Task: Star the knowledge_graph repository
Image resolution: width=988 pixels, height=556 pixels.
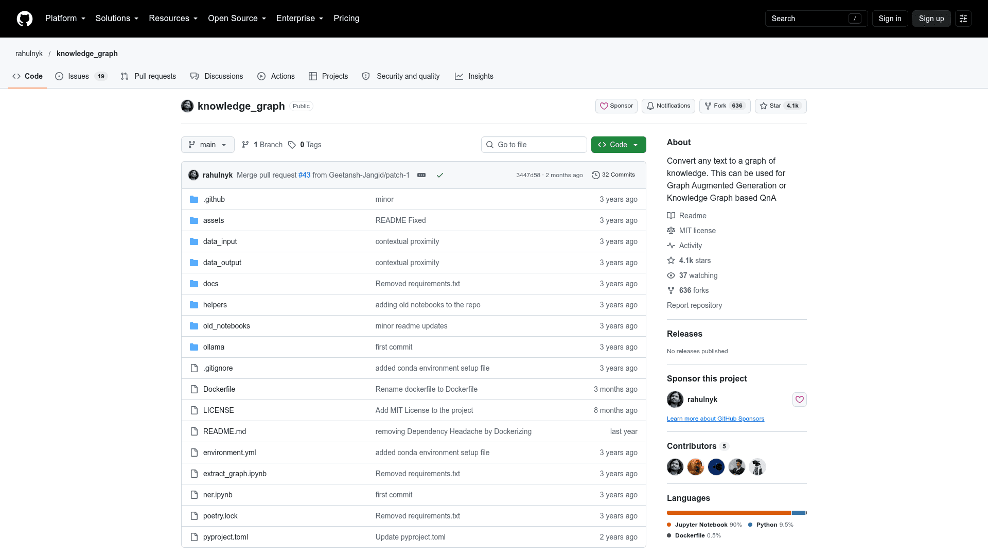Action: click(781, 106)
